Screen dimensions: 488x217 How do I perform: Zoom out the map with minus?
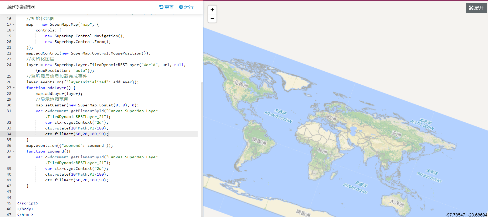[x=212, y=18]
